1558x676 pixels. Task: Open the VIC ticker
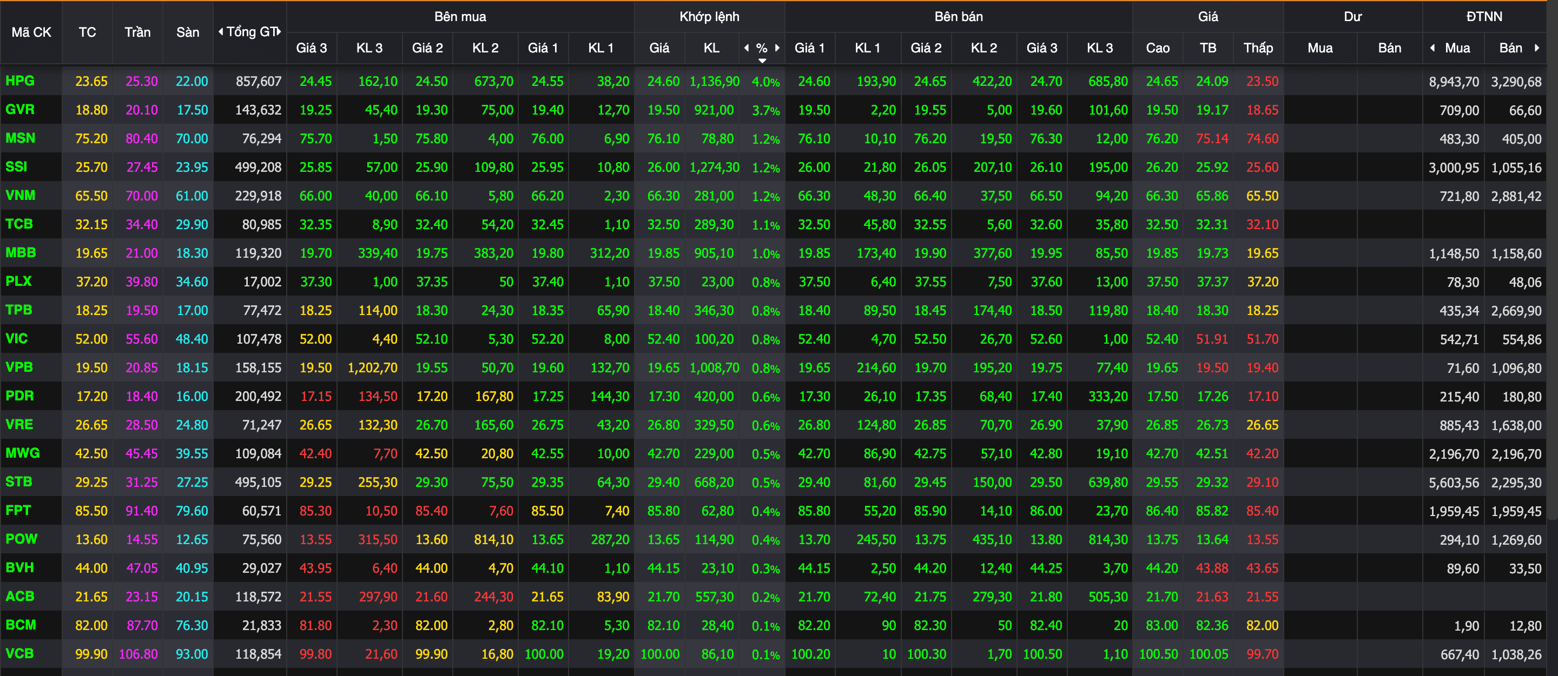pyautogui.click(x=17, y=338)
